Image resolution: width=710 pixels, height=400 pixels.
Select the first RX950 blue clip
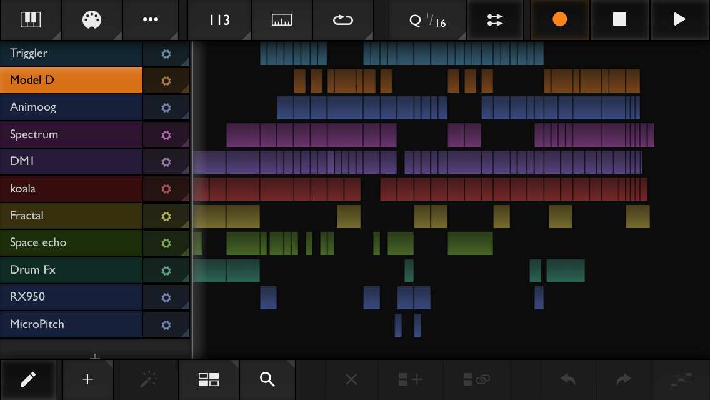(268, 297)
